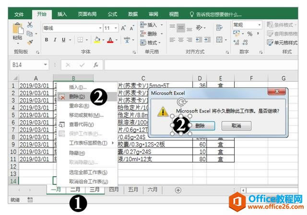Open the font name dropdown
Viewport: 307px width, 215px height.
tap(100, 28)
